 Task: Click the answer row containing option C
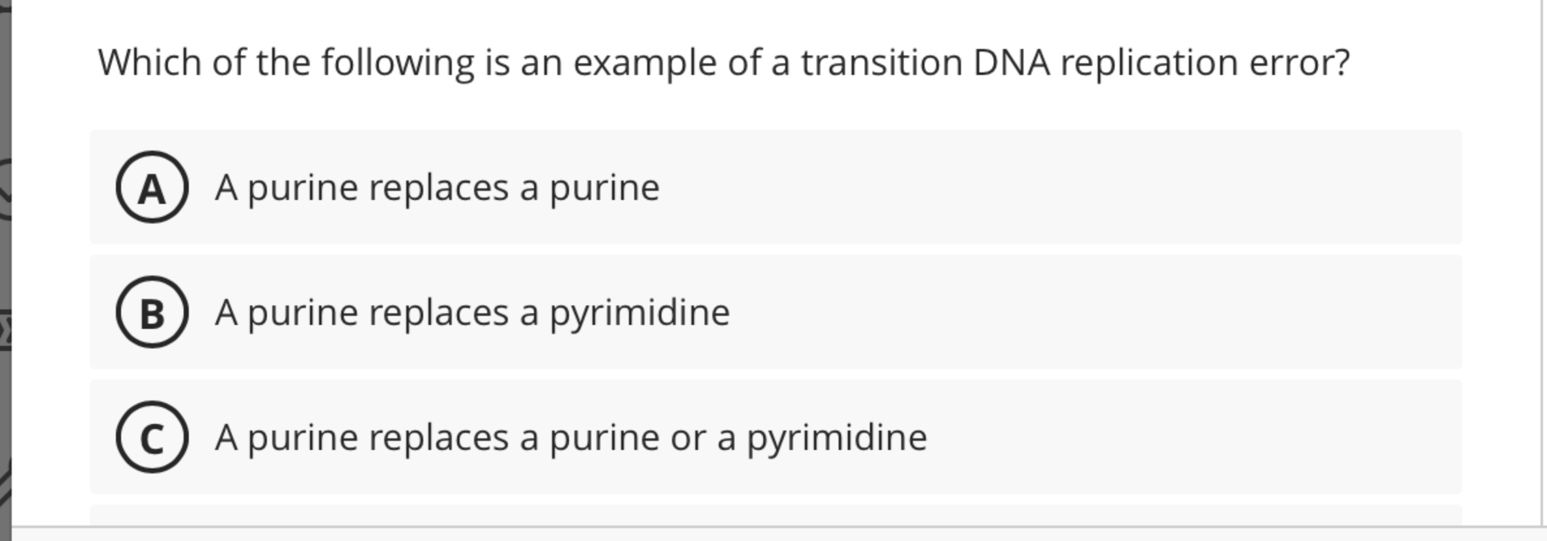pyautogui.click(x=768, y=437)
